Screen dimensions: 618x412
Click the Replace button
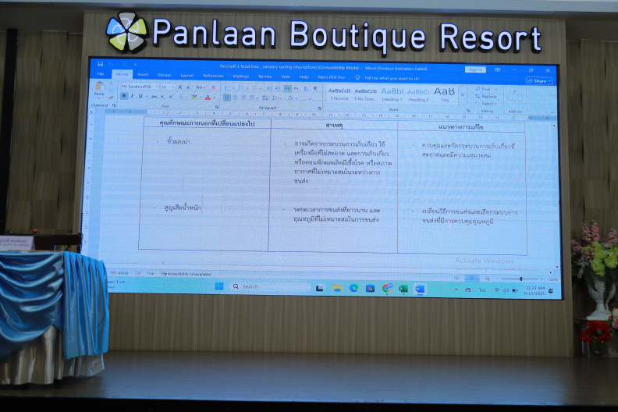486,96
